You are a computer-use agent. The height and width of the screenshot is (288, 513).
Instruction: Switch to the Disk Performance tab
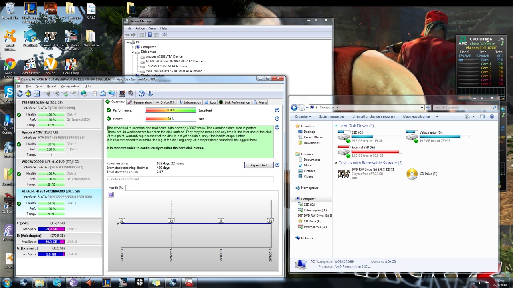pos(234,102)
